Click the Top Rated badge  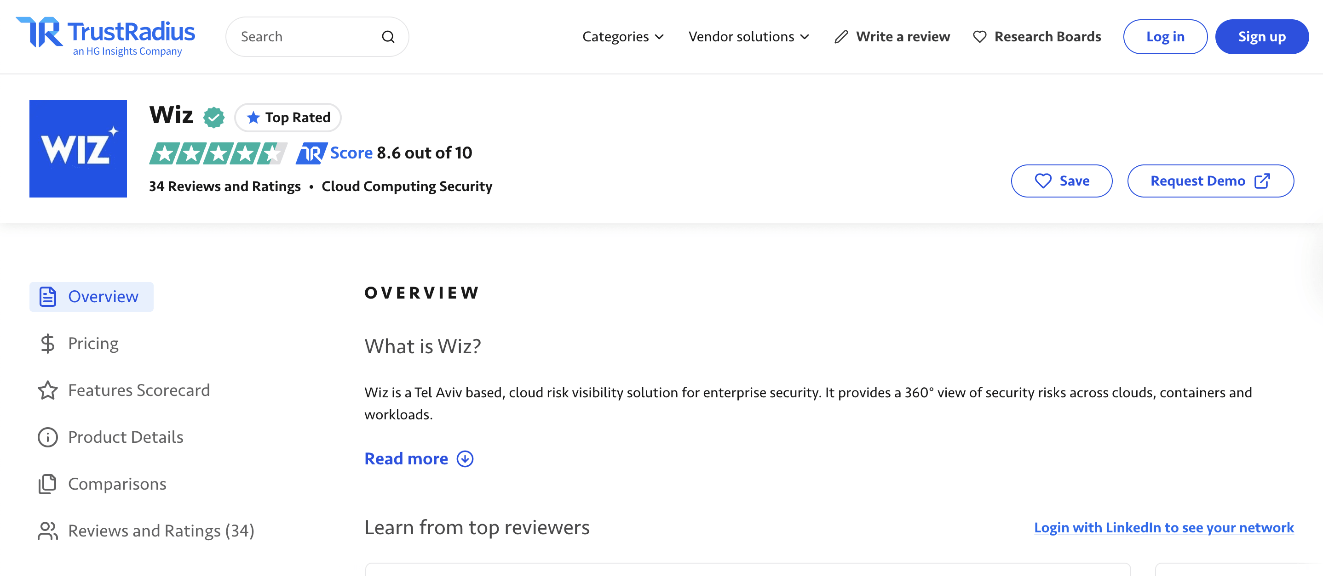[x=288, y=117]
